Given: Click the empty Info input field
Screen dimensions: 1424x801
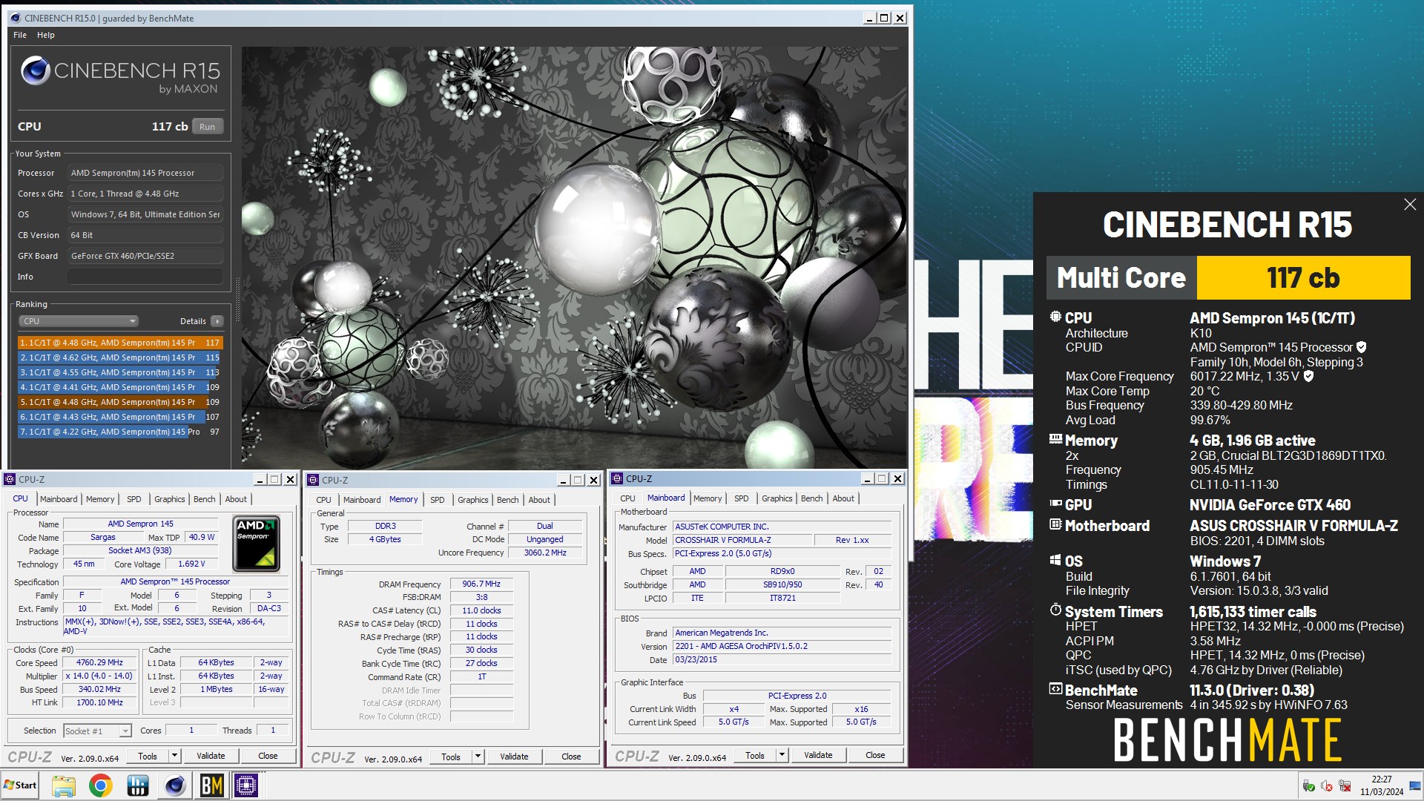Looking at the screenshot, I should coord(145,277).
